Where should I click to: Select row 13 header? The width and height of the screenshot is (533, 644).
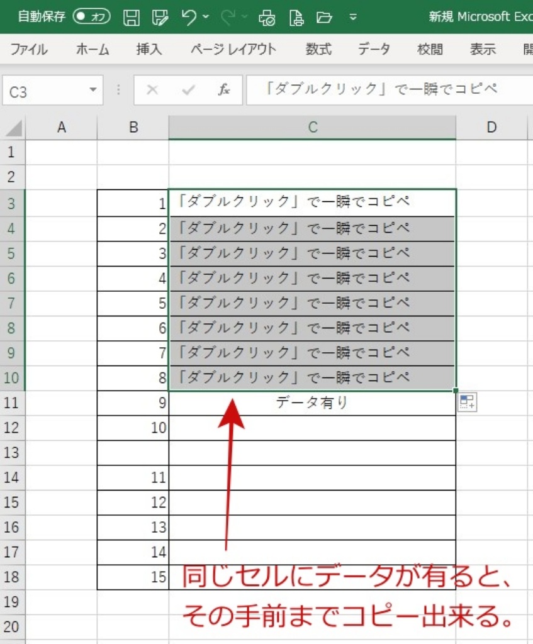(x=13, y=453)
